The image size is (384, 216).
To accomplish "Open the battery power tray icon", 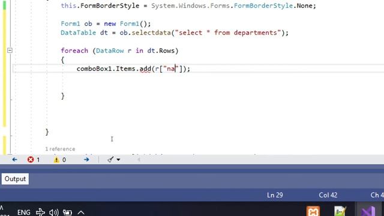I will pyautogui.click(x=67, y=212).
